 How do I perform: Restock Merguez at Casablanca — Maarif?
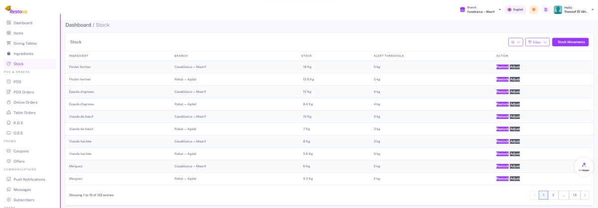(x=502, y=166)
